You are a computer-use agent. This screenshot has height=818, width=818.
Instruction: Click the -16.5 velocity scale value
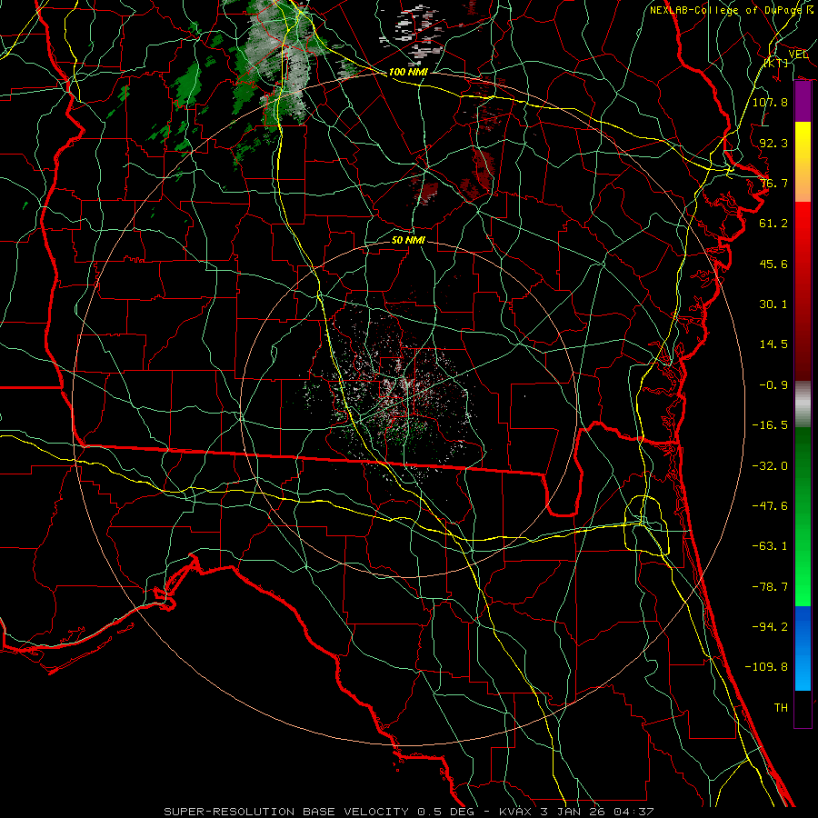click(770, 425)
